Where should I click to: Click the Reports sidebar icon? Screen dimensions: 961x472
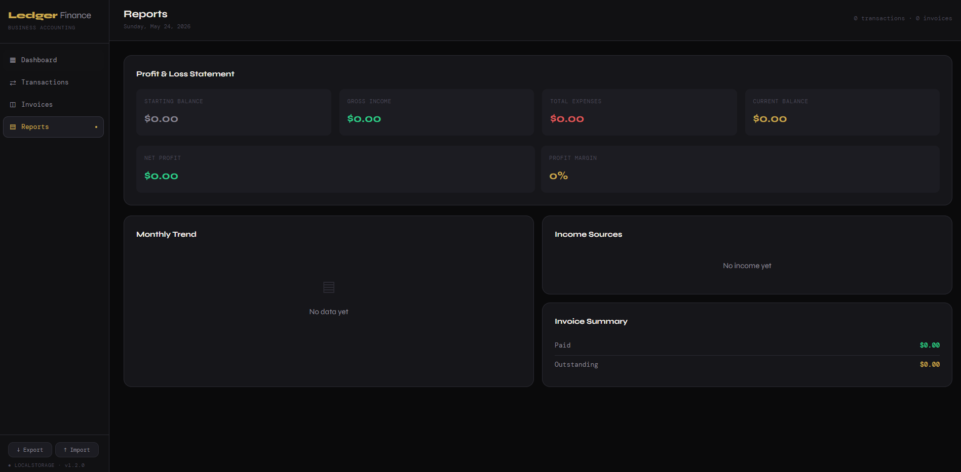(x=13, y=127)
